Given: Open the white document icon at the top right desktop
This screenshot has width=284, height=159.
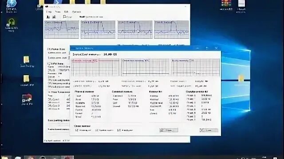Looking at the screenshot, I should pos(241,6).
